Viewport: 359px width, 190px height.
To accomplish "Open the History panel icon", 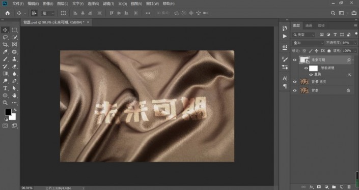I will point(285,28).
